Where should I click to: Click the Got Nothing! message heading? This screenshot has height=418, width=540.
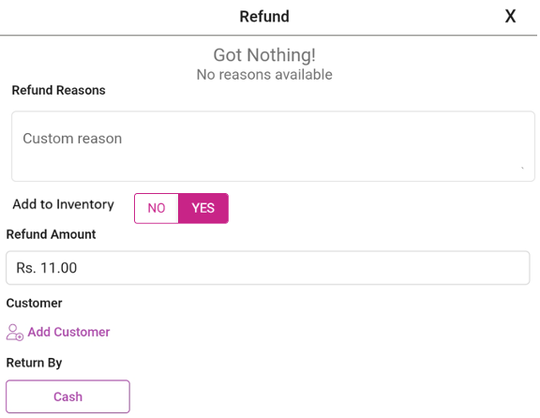click(264, 55)
